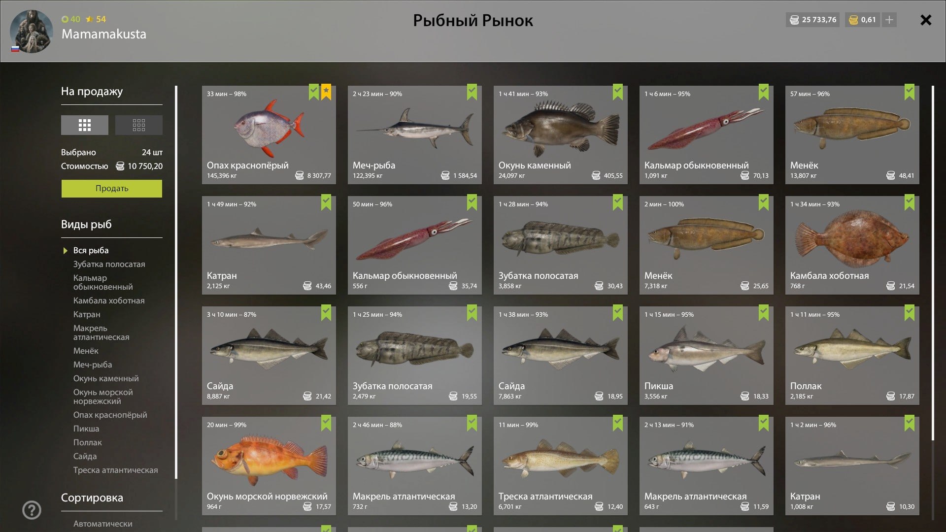Choose Меч-рыба in the fish types list
This screenshot has width=946, height=532.
[x=93, y=365]
